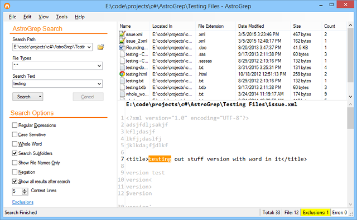This screenshot has width=357, height=220.
Task: Click preview line 'version test'
Action: (x=145, y=173)
